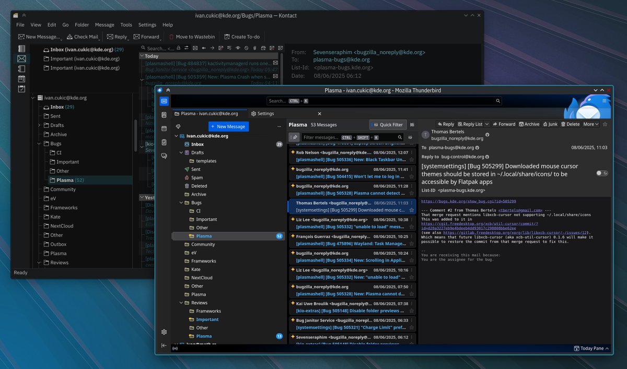
Task: Open Kontact Contacts icon in left sidebar
Action: 21,69
